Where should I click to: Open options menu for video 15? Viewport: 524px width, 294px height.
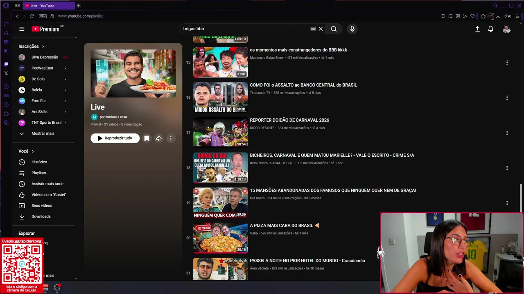coord(507,63)
